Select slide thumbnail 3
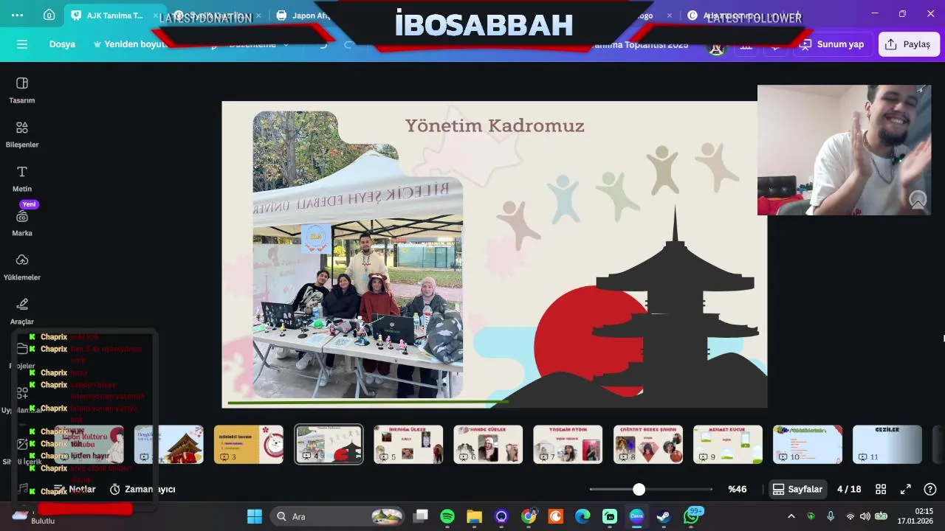 pyautogui.click(x=249, y=444)
